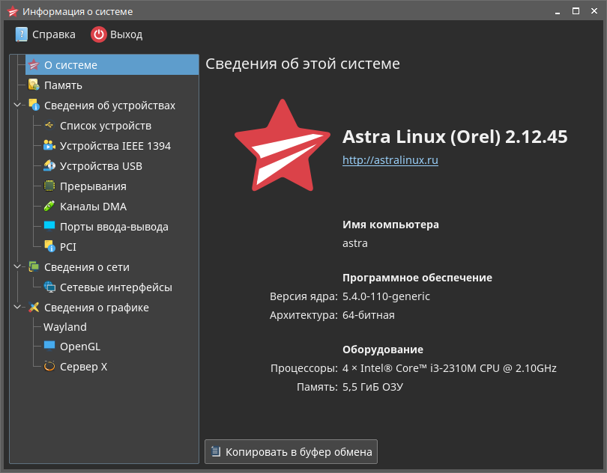Open the Память section
The image size is (607, 473).
click(63, 85)
